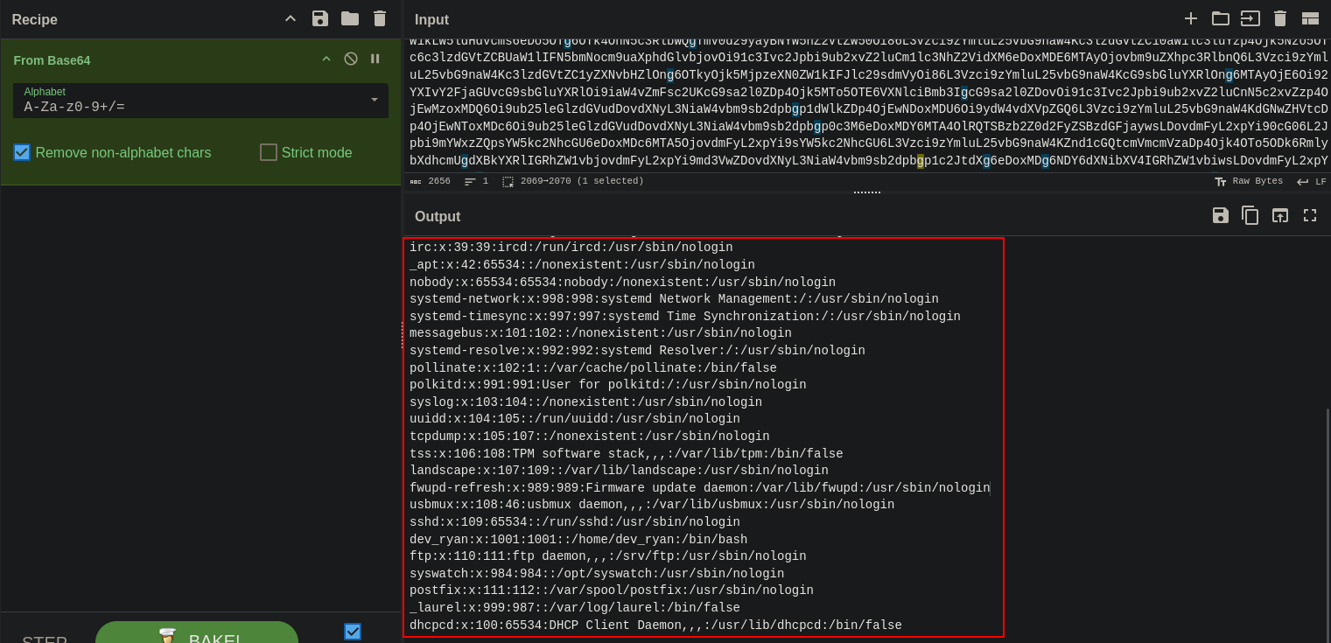Set a breakpoint on From Base64
Image resolution: width=1331 pixels, height=643 pixels.
point(375,59)
